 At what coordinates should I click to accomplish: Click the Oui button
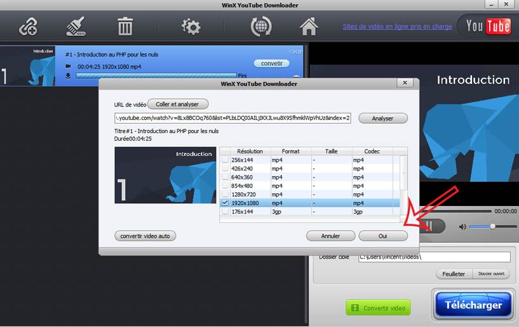[x=383, y=236]
